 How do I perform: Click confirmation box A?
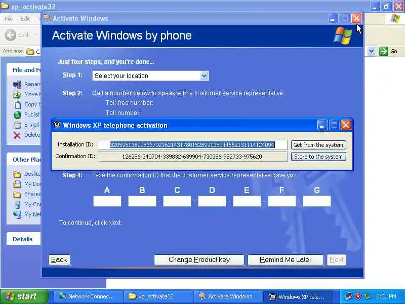pyautogui.click(x=107, y=201)
